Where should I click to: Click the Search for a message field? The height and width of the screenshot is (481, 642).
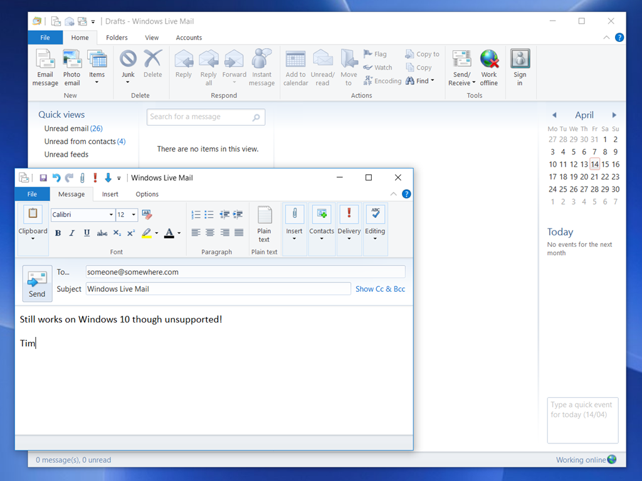point(206,117)
